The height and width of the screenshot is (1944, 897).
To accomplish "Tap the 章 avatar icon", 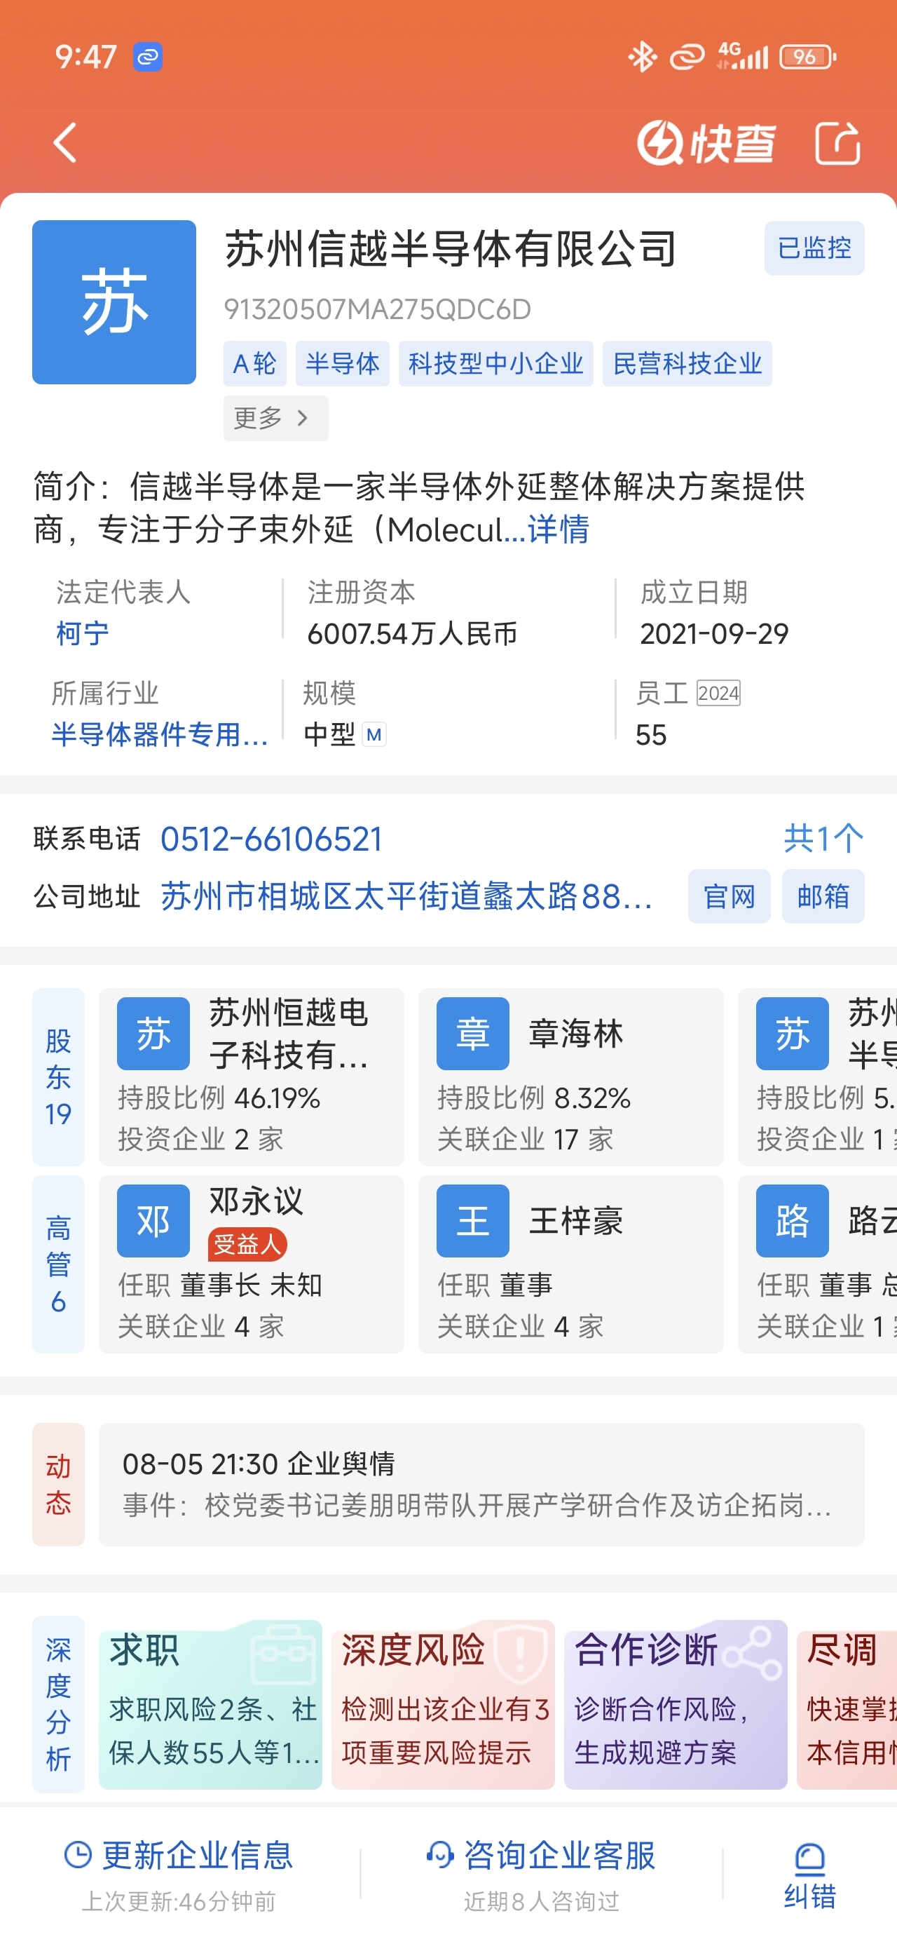I will pos(473,1033).
